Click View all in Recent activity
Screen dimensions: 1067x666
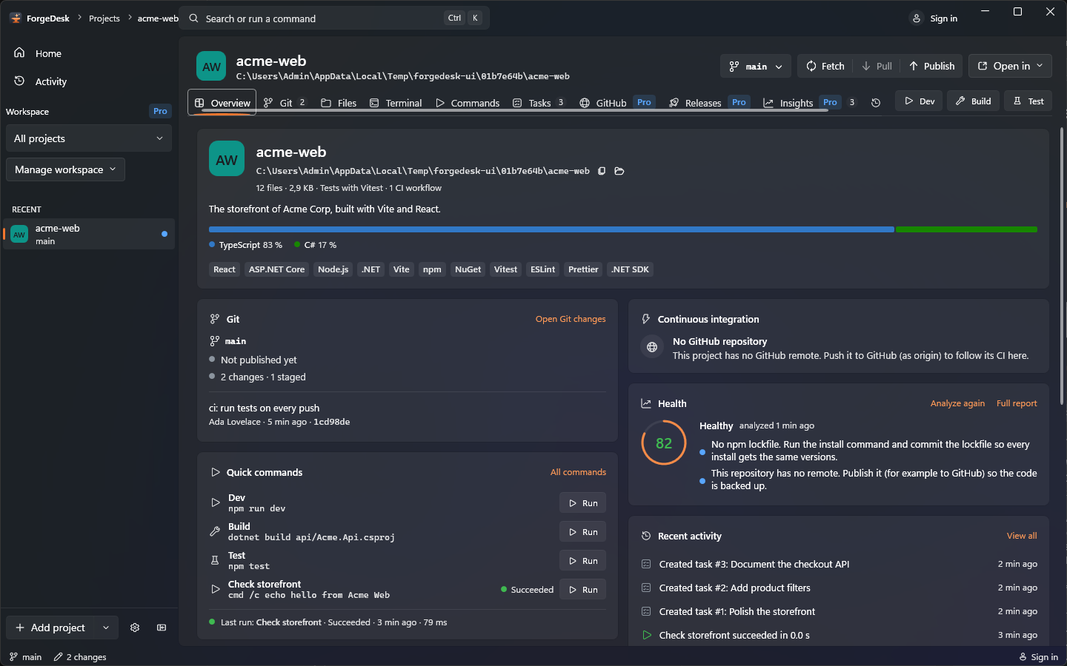1022,536
